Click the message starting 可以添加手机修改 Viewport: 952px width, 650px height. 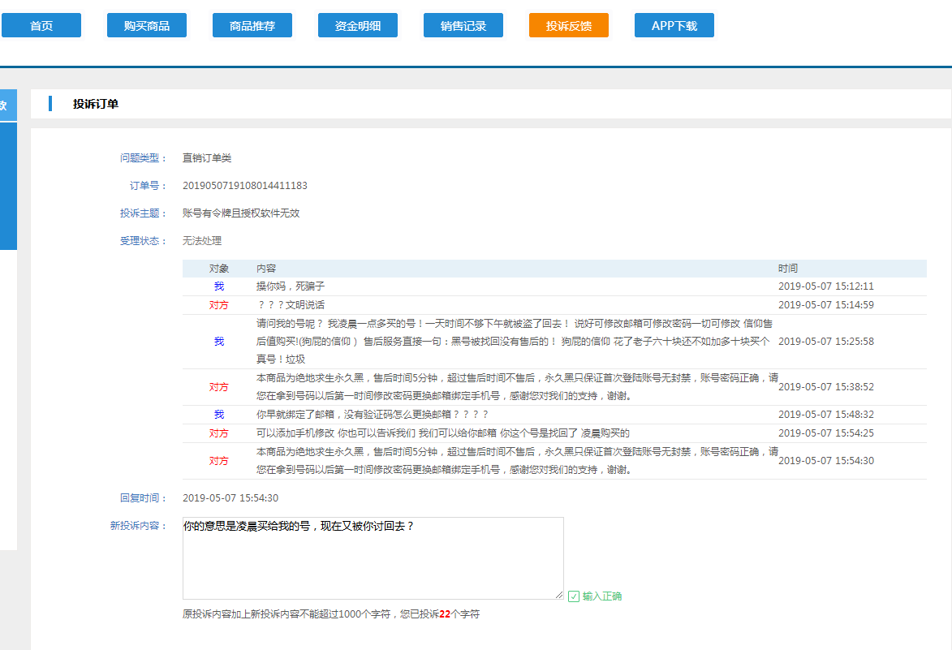[442, 433]
